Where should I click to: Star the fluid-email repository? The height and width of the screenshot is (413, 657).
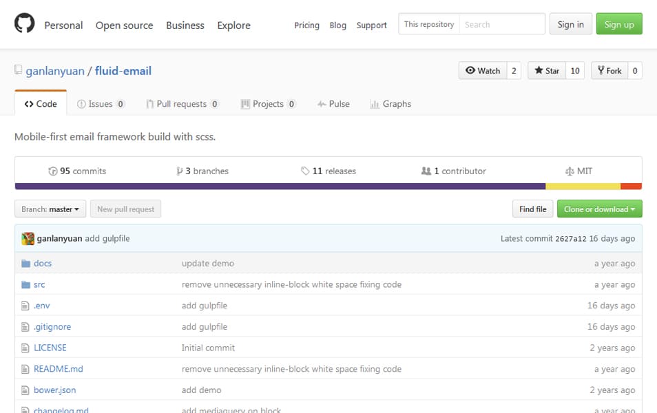(549, 70)
